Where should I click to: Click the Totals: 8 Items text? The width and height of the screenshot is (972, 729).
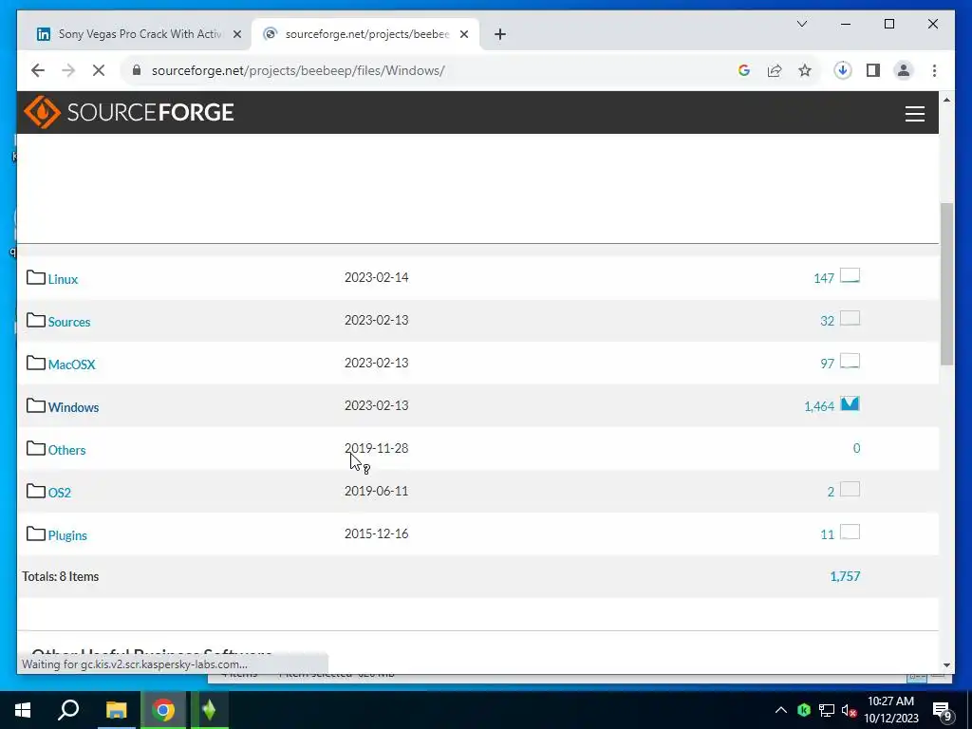(61, 576)
